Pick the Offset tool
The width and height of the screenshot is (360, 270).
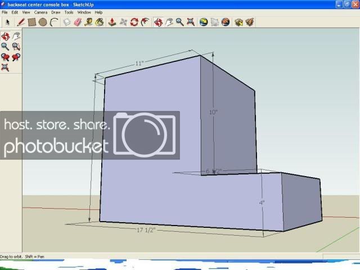[145, 22]
